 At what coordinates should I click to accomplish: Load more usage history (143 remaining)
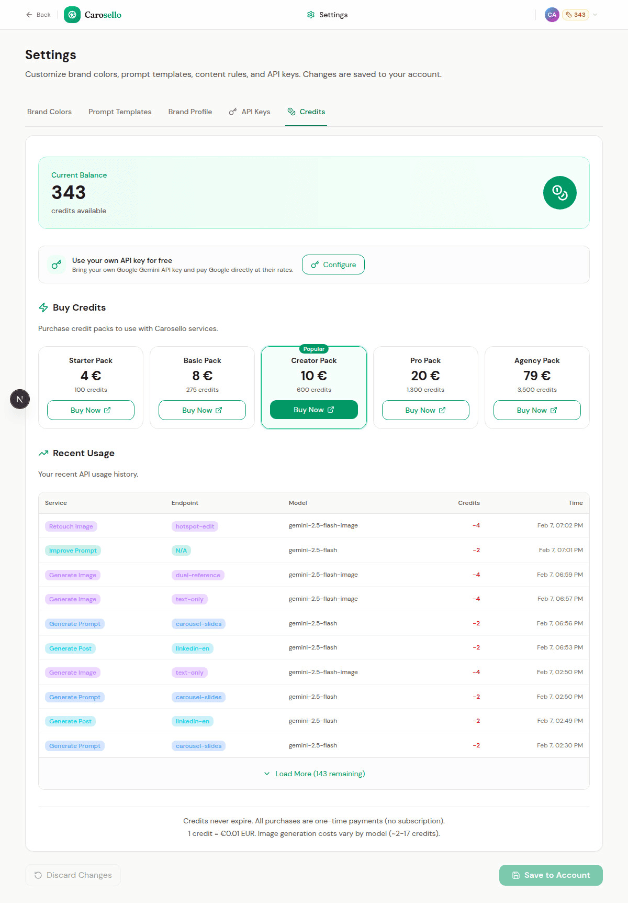(314, 774)
